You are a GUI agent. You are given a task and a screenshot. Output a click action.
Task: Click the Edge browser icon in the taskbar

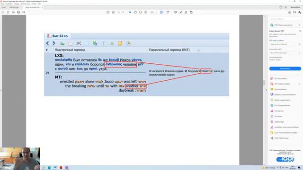tap(49, 168)
